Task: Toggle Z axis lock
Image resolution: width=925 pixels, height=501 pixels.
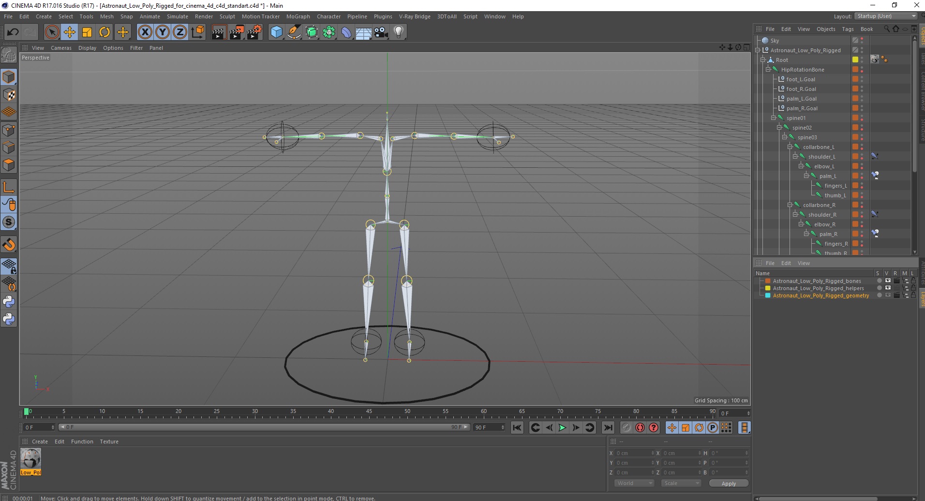Action: coord(179,32)
